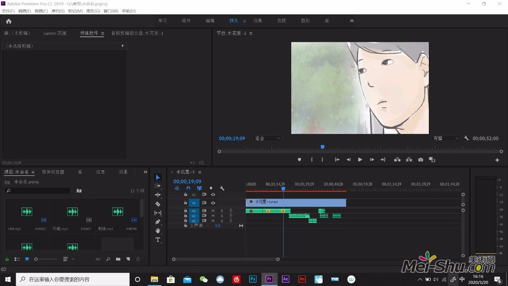508x286 pixels.
Task: Open Program monitor panel menu
Action: (x=251, y=34)
